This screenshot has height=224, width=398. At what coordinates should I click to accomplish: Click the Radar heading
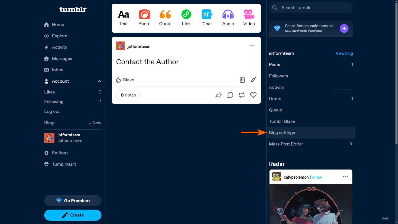coord(277,164)
